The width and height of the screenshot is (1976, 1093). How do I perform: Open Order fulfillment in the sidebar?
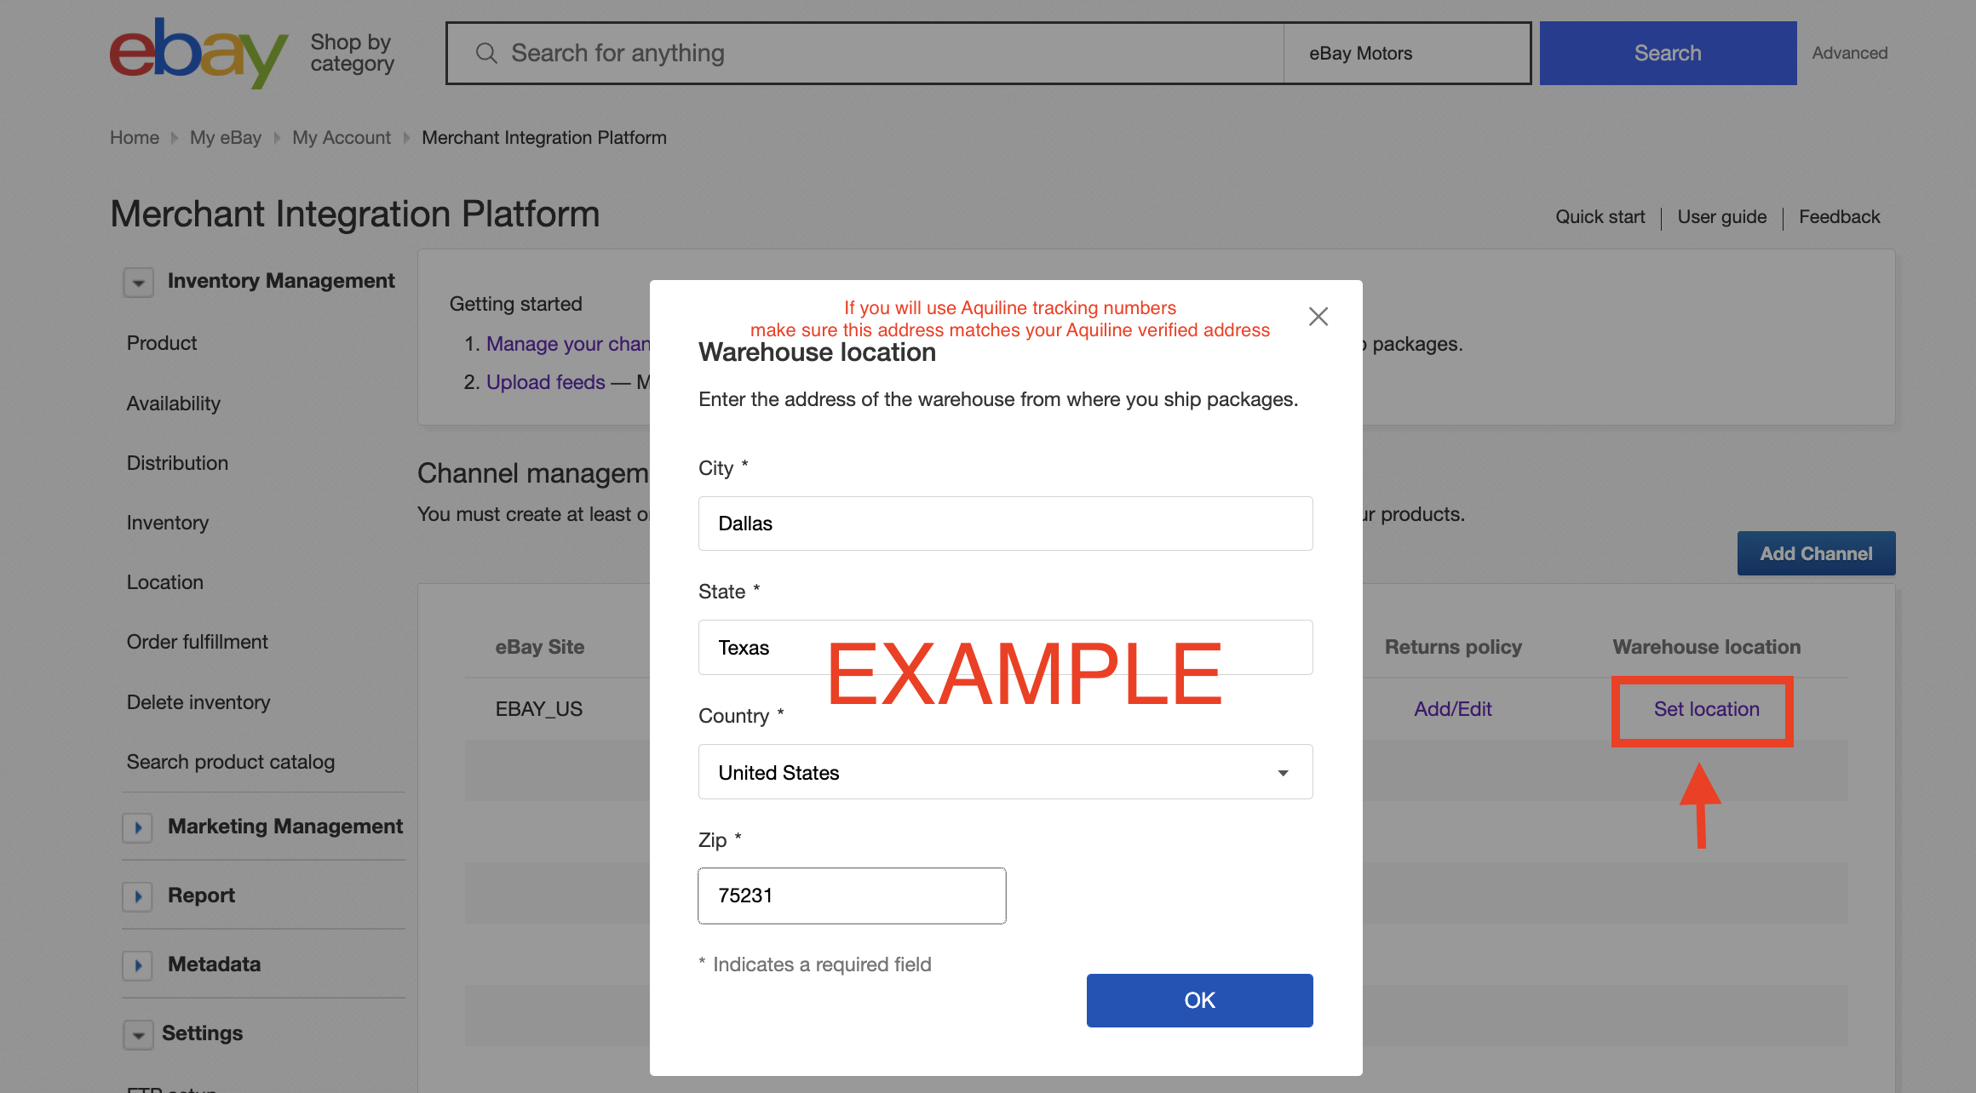(x=198, y=642)
